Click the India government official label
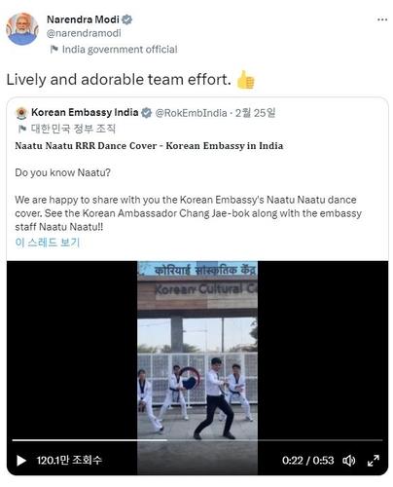The width and height of the screenshot is (393, 487). [x=120, y=50]
